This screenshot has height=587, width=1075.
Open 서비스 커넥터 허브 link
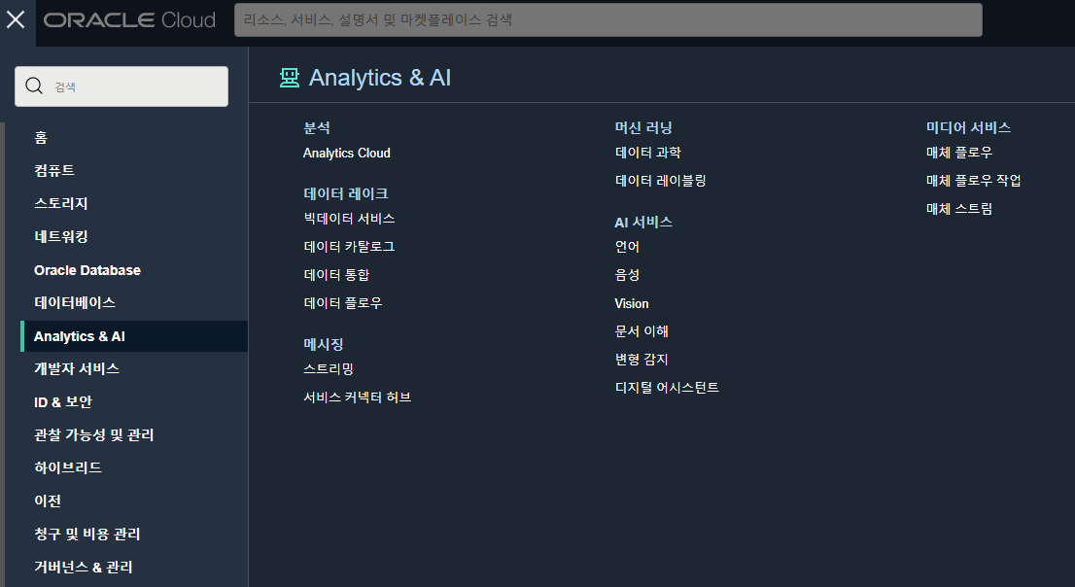pyautogui.click(x=357, y=397)
